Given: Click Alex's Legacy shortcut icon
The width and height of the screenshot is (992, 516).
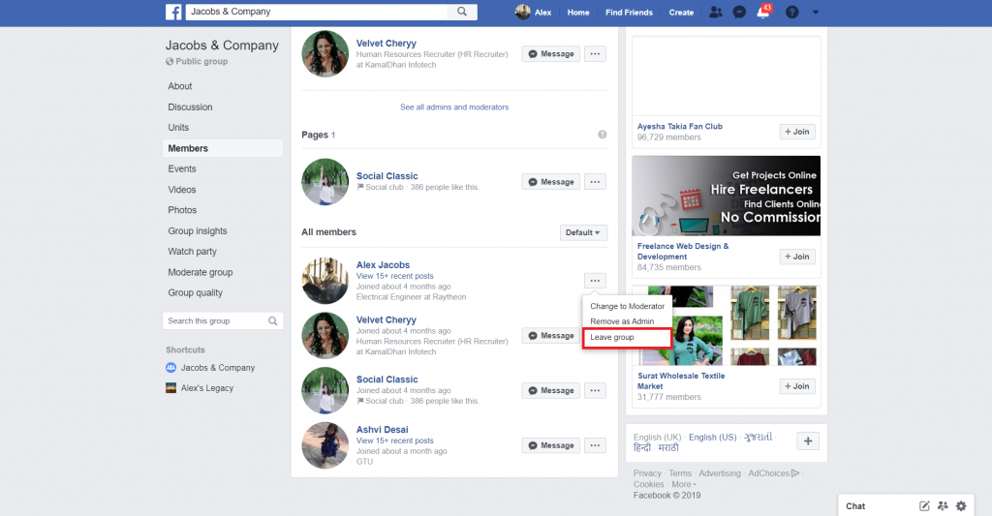Looking at the screenshot, I should coord(170,387).
